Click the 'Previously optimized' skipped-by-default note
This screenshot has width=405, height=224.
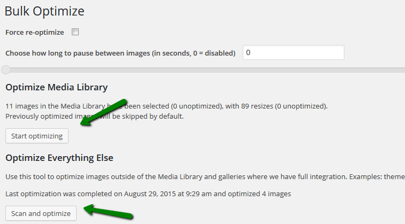[x=94, y=116]
